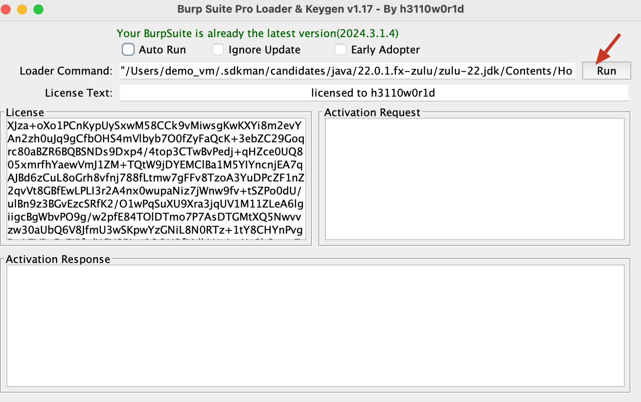Click license line starting with iigcBgWbvPO9g
The image size is (641, 402).
click(154, 217)
